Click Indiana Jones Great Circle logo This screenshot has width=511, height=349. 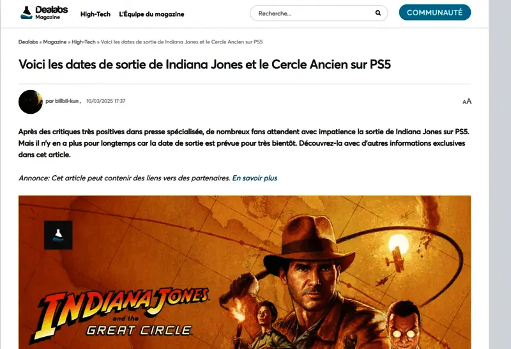pyautogui.click(x=119, y=314)
